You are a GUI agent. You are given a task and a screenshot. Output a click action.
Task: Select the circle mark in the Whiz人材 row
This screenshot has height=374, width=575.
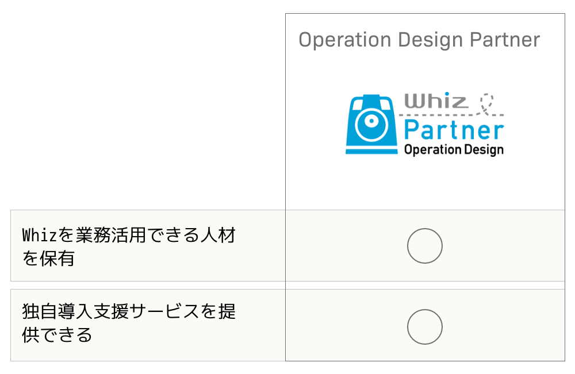pyautogui.click(x=425, y=246)
